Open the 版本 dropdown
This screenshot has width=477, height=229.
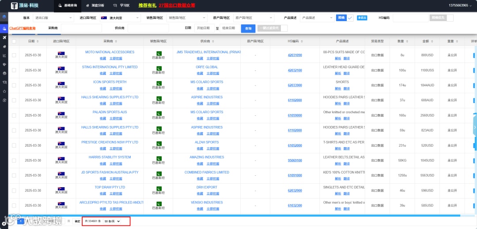pyautogui.click(x=53, y=18)
